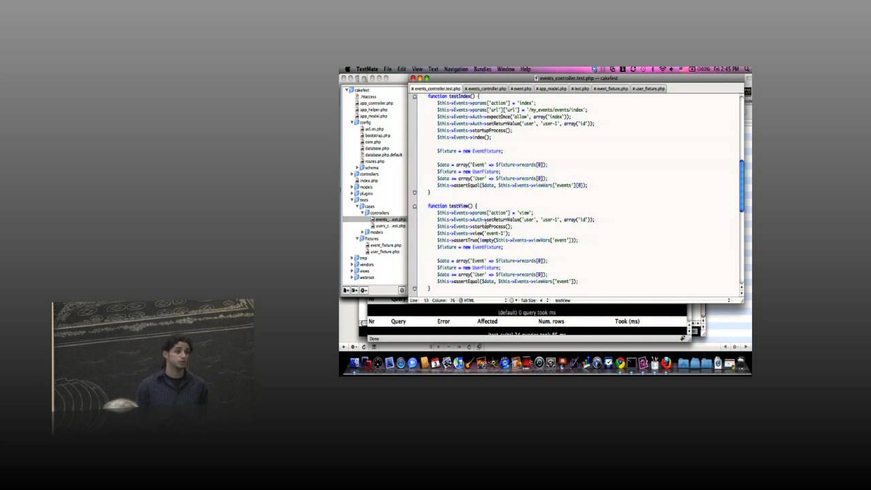Open iChat from the Dock
Image resolution: width=871 pixels, height=490 pixels.
(412, 363)
